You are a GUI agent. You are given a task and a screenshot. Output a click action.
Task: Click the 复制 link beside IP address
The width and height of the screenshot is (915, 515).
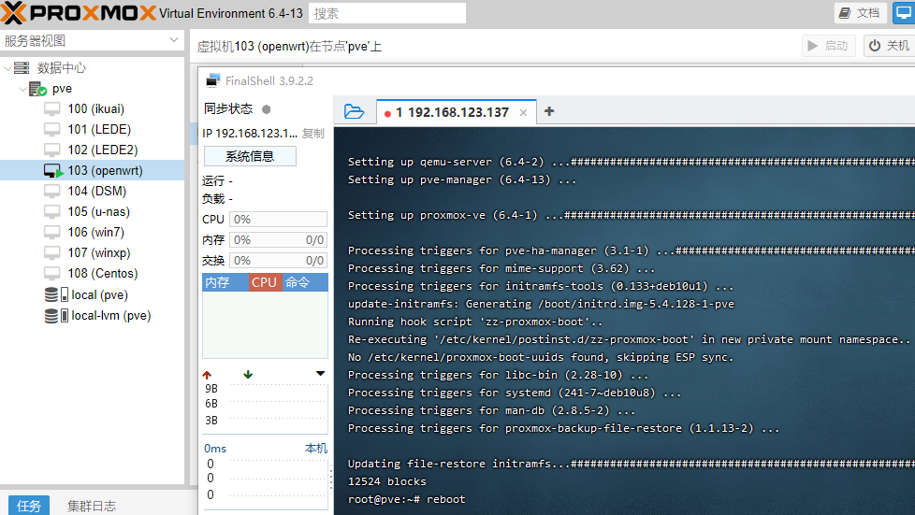click(x=312, y=134)
